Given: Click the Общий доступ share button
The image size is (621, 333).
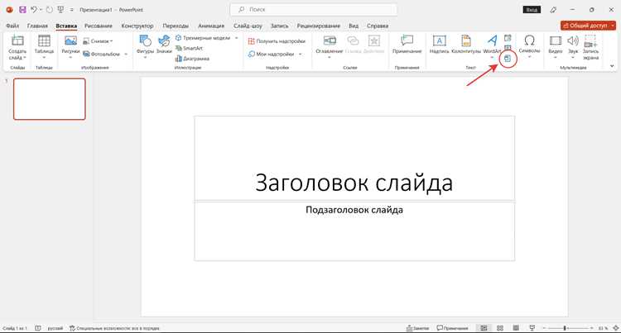Looking at the screenshot, I should (x=588, y=26).
